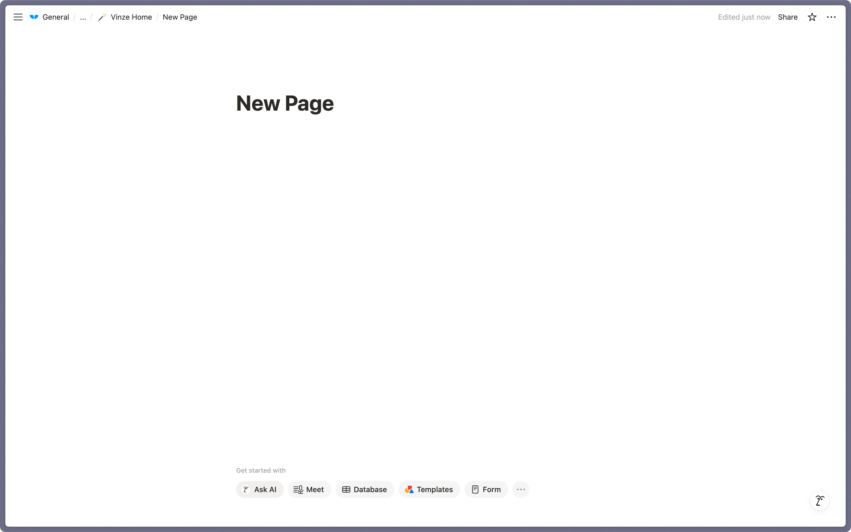This screenshot has height=532, width=851.
Task: Click the colorful Templates shapes icon
Action: (x=409, y=489)
